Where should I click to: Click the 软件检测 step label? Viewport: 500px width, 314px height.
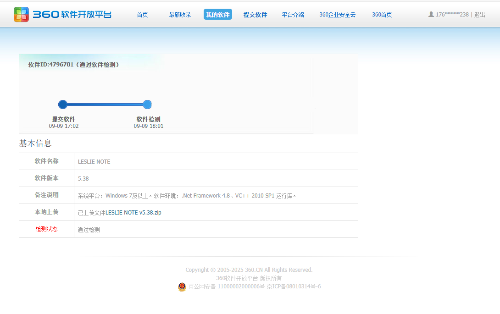pyautogui.click(x=148, y=119)
